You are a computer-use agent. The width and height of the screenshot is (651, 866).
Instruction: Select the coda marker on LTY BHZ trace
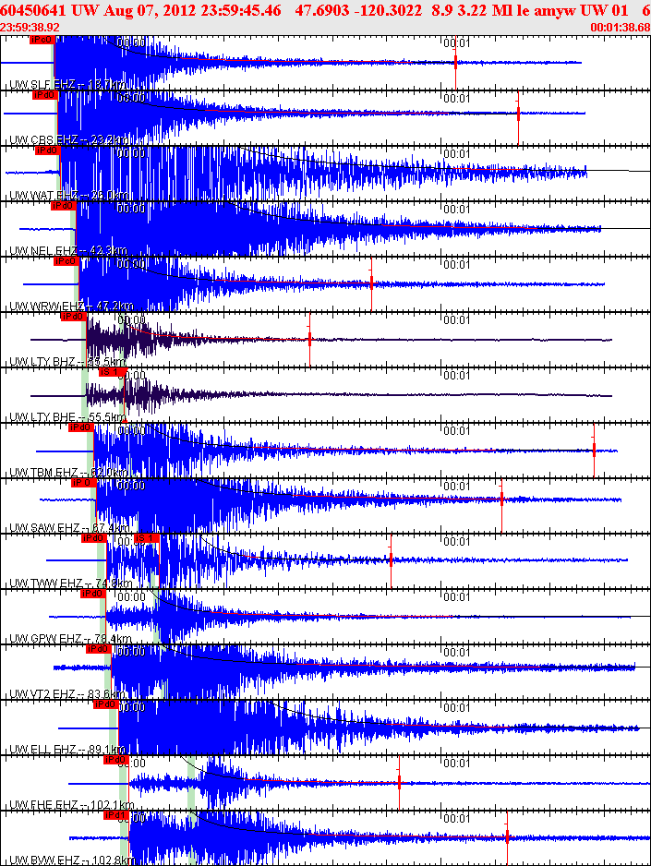[309, 339]
